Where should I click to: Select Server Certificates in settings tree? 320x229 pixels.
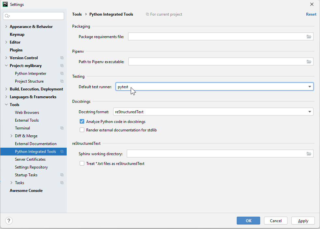(x=30, y=159)
